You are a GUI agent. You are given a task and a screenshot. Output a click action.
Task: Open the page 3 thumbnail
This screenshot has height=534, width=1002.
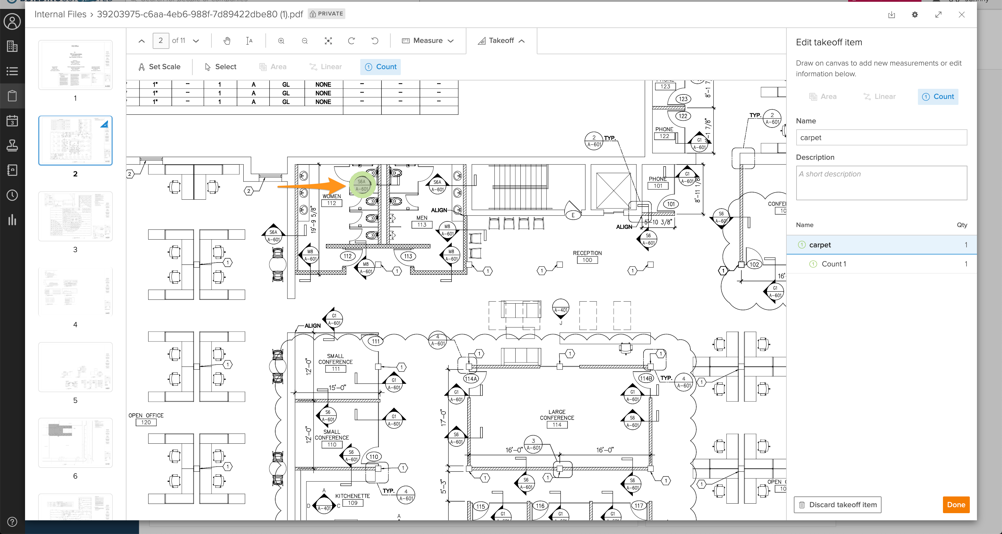pos(75,216)
